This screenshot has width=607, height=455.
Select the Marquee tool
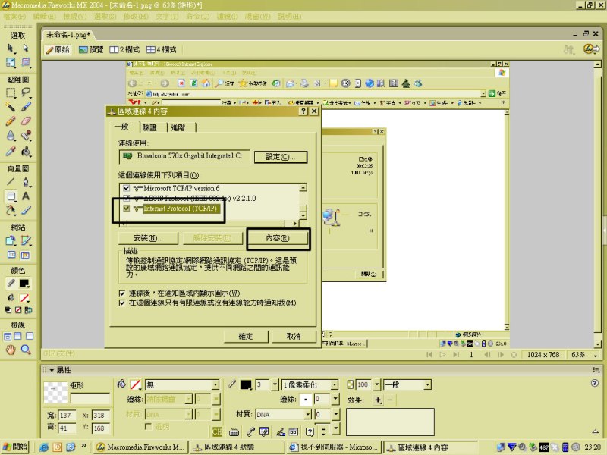click(x=11, y=93)
